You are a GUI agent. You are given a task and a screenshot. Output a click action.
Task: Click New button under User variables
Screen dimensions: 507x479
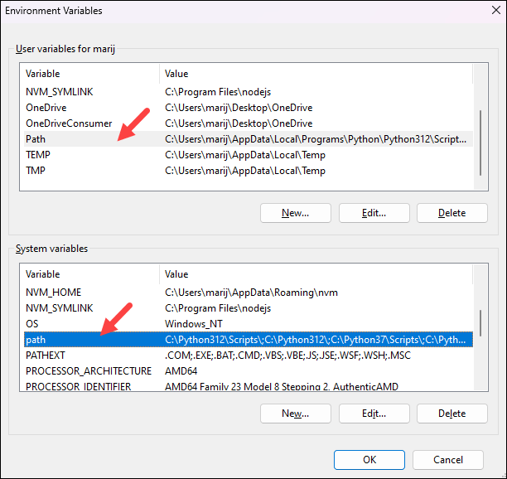coord(295,213)
